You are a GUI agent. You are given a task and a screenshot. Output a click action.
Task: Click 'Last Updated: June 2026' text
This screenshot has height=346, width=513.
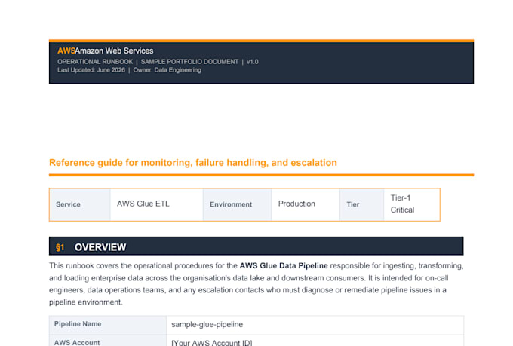91,70
